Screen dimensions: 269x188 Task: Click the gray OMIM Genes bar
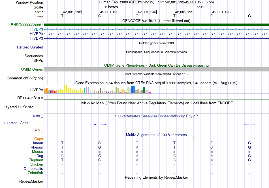tap(156, 69)
